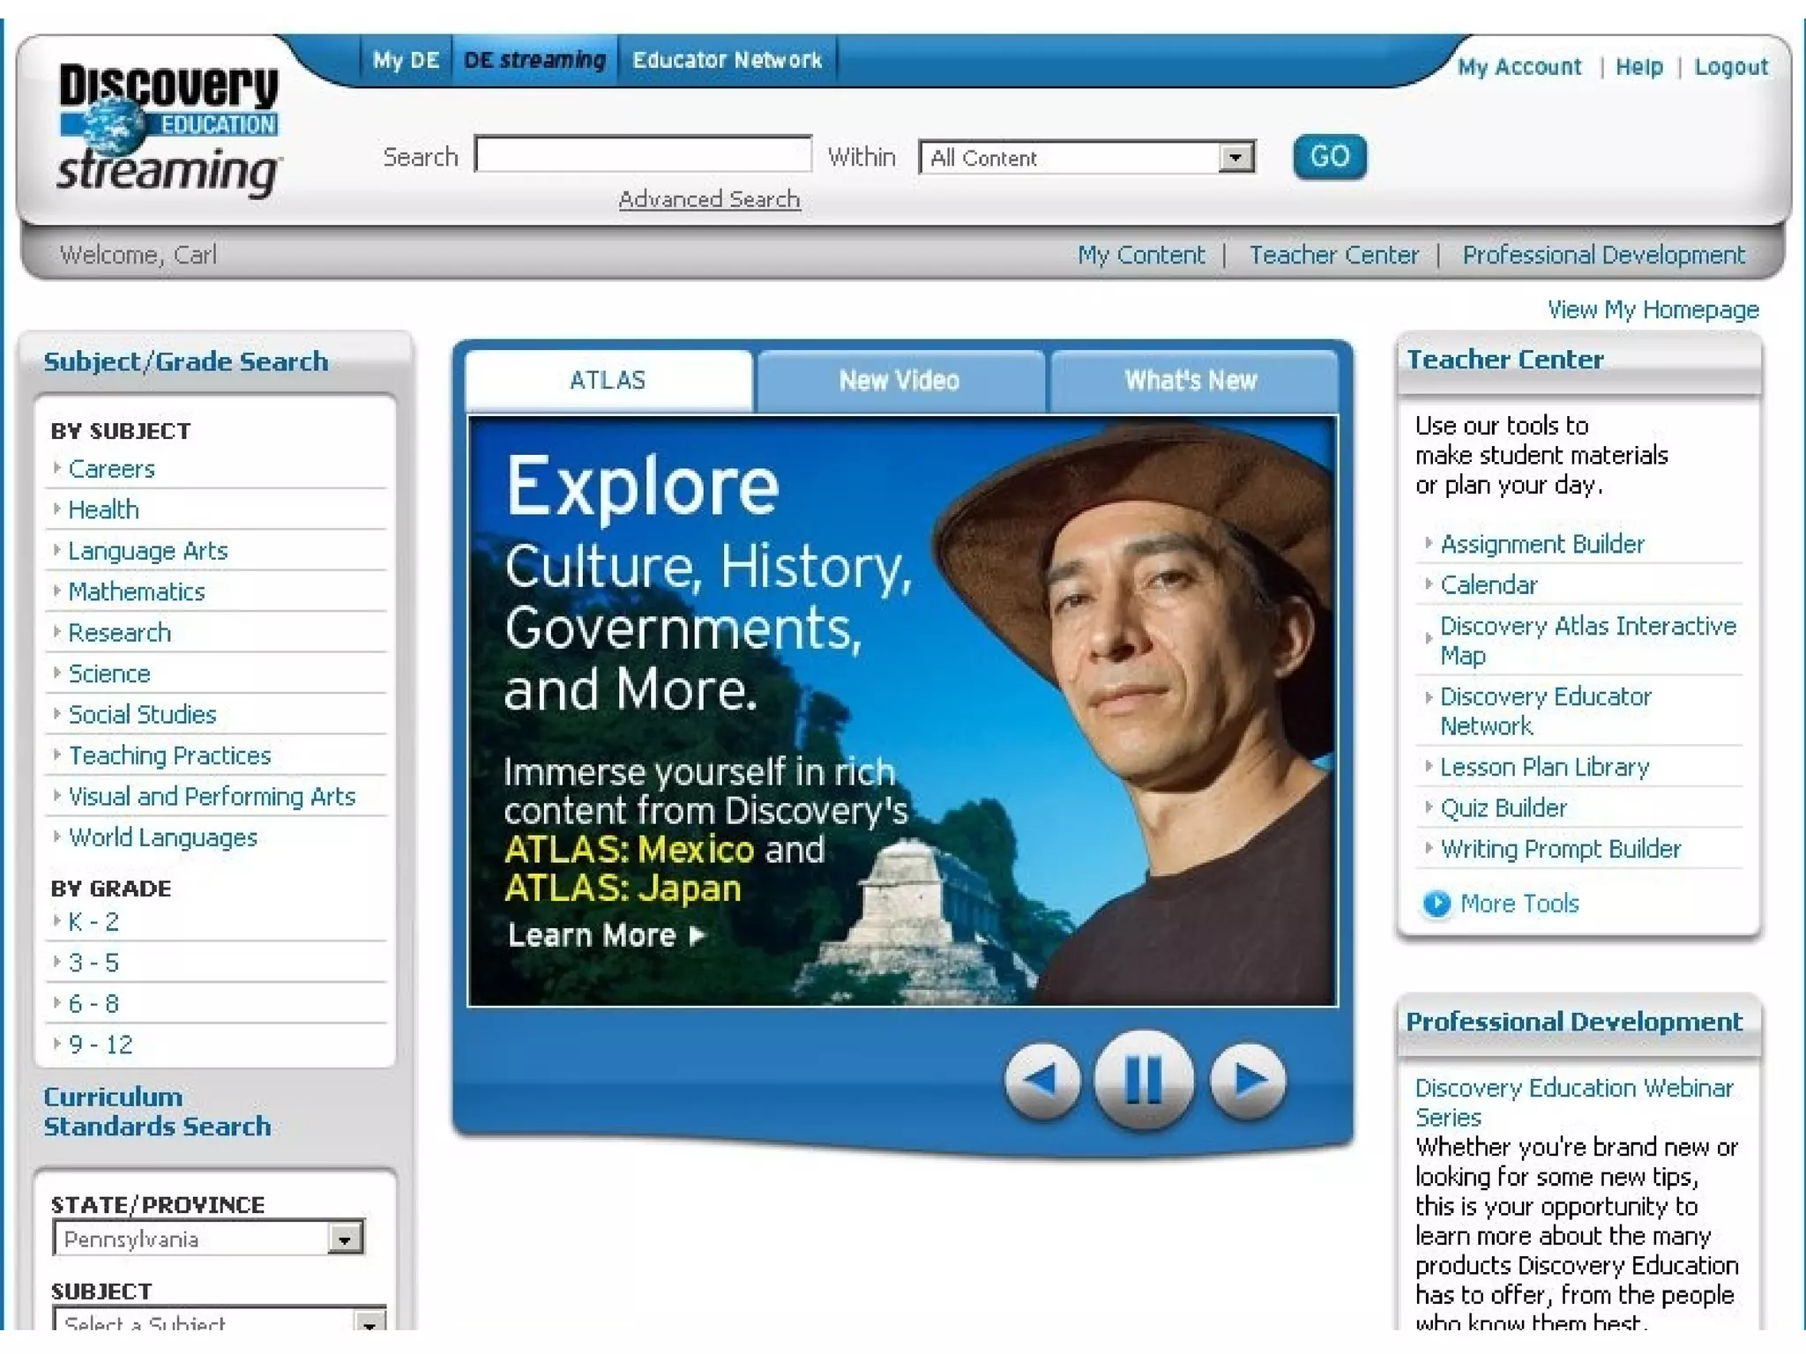Open Quiz Builder in Teacher Center

coord(1503,807)
